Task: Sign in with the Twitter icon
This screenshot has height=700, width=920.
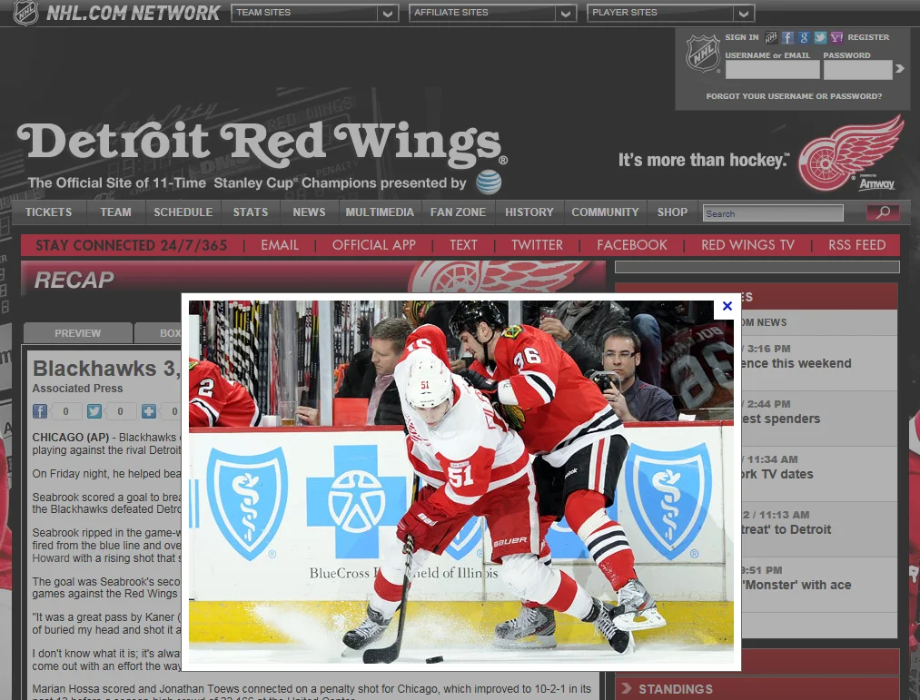Action: point(820,37)
